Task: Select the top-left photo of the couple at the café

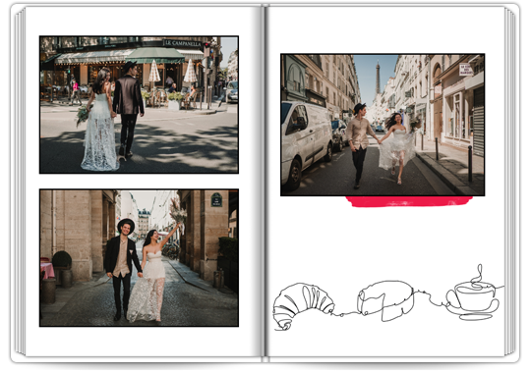Action: point(139,104)
